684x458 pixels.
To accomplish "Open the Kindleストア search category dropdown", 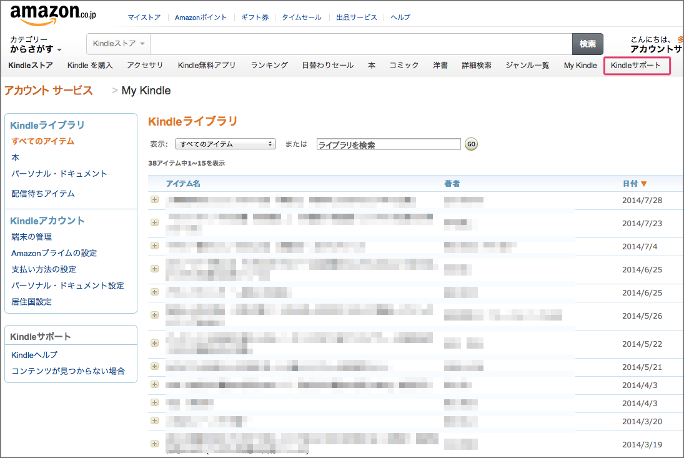I will [x=118, y=44].
